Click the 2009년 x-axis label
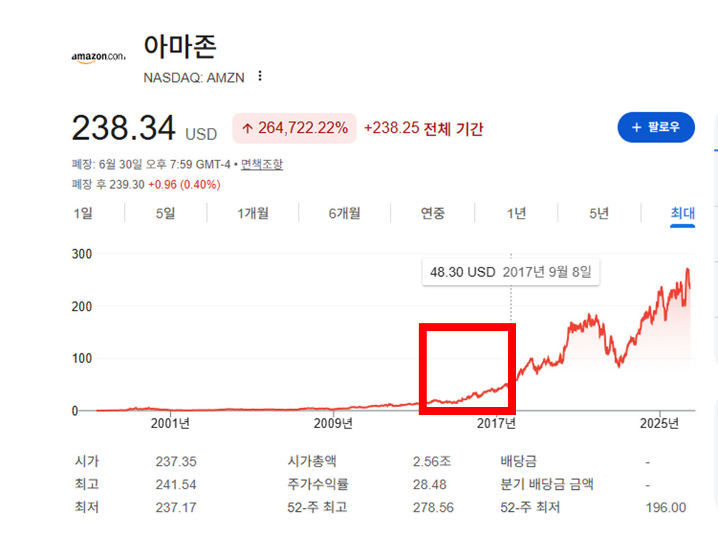This screenshot has height=537, width=718. pos(334,423)
